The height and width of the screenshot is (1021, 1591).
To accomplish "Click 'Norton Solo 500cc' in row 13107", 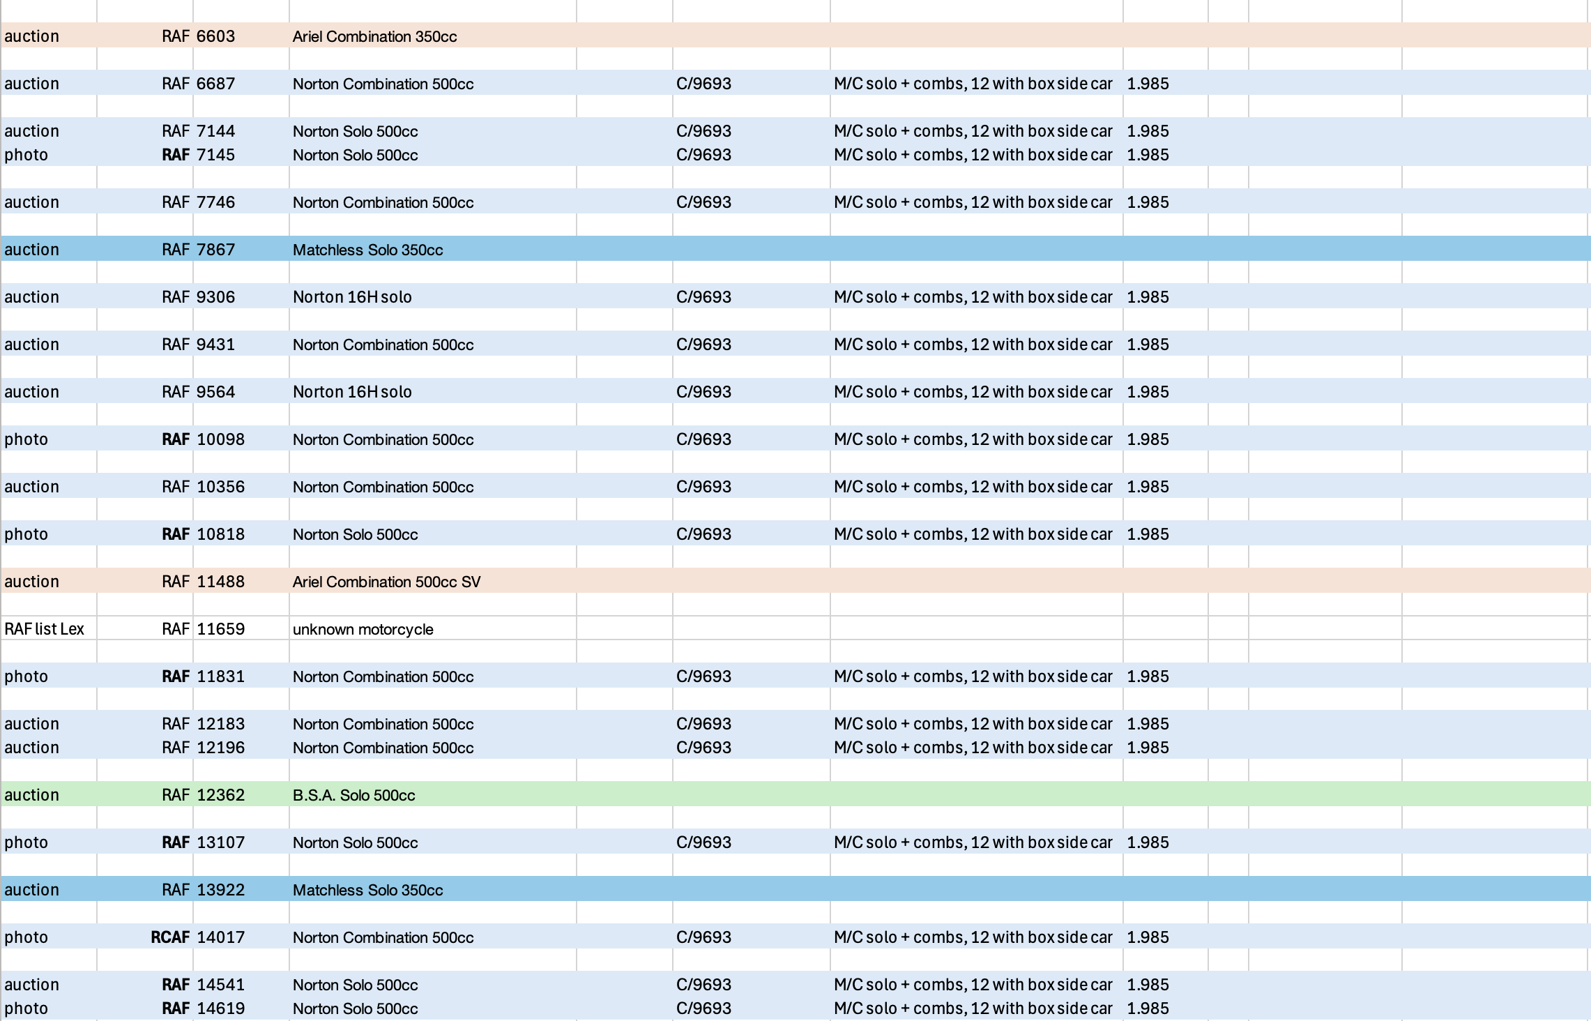I will pos(432,842).
